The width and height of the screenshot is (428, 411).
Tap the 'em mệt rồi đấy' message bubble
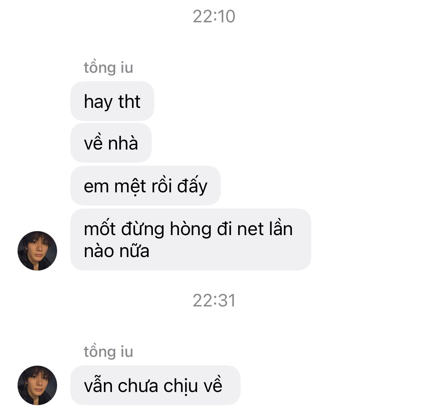[x=146, y=186]
